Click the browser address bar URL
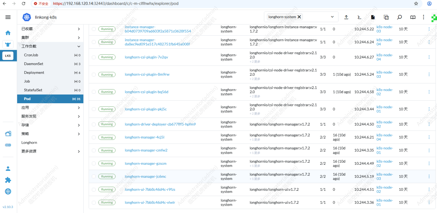The height and width of the screenshot is (213, 437). click(x=116, y=4)
